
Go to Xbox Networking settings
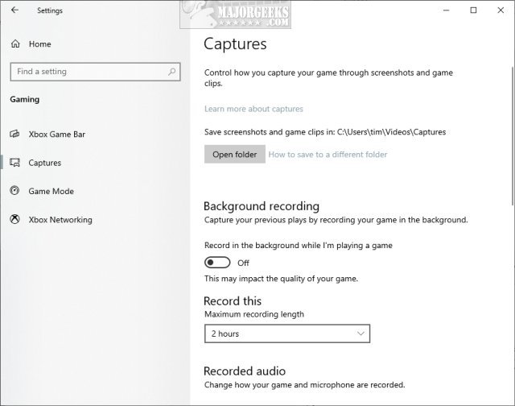60,219
